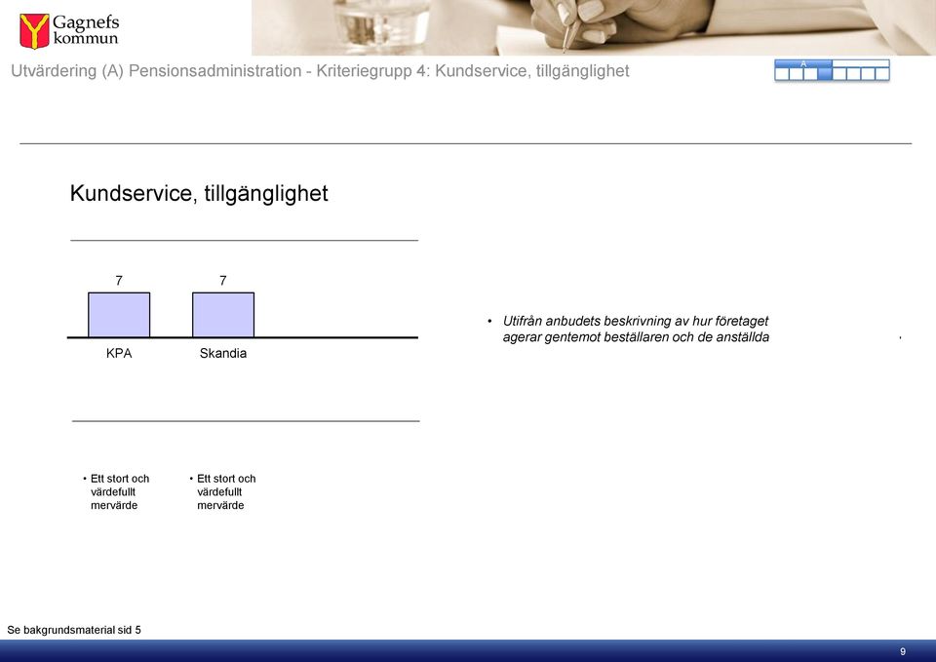
Task: Click the Skandia axis label
Action: 223,353
